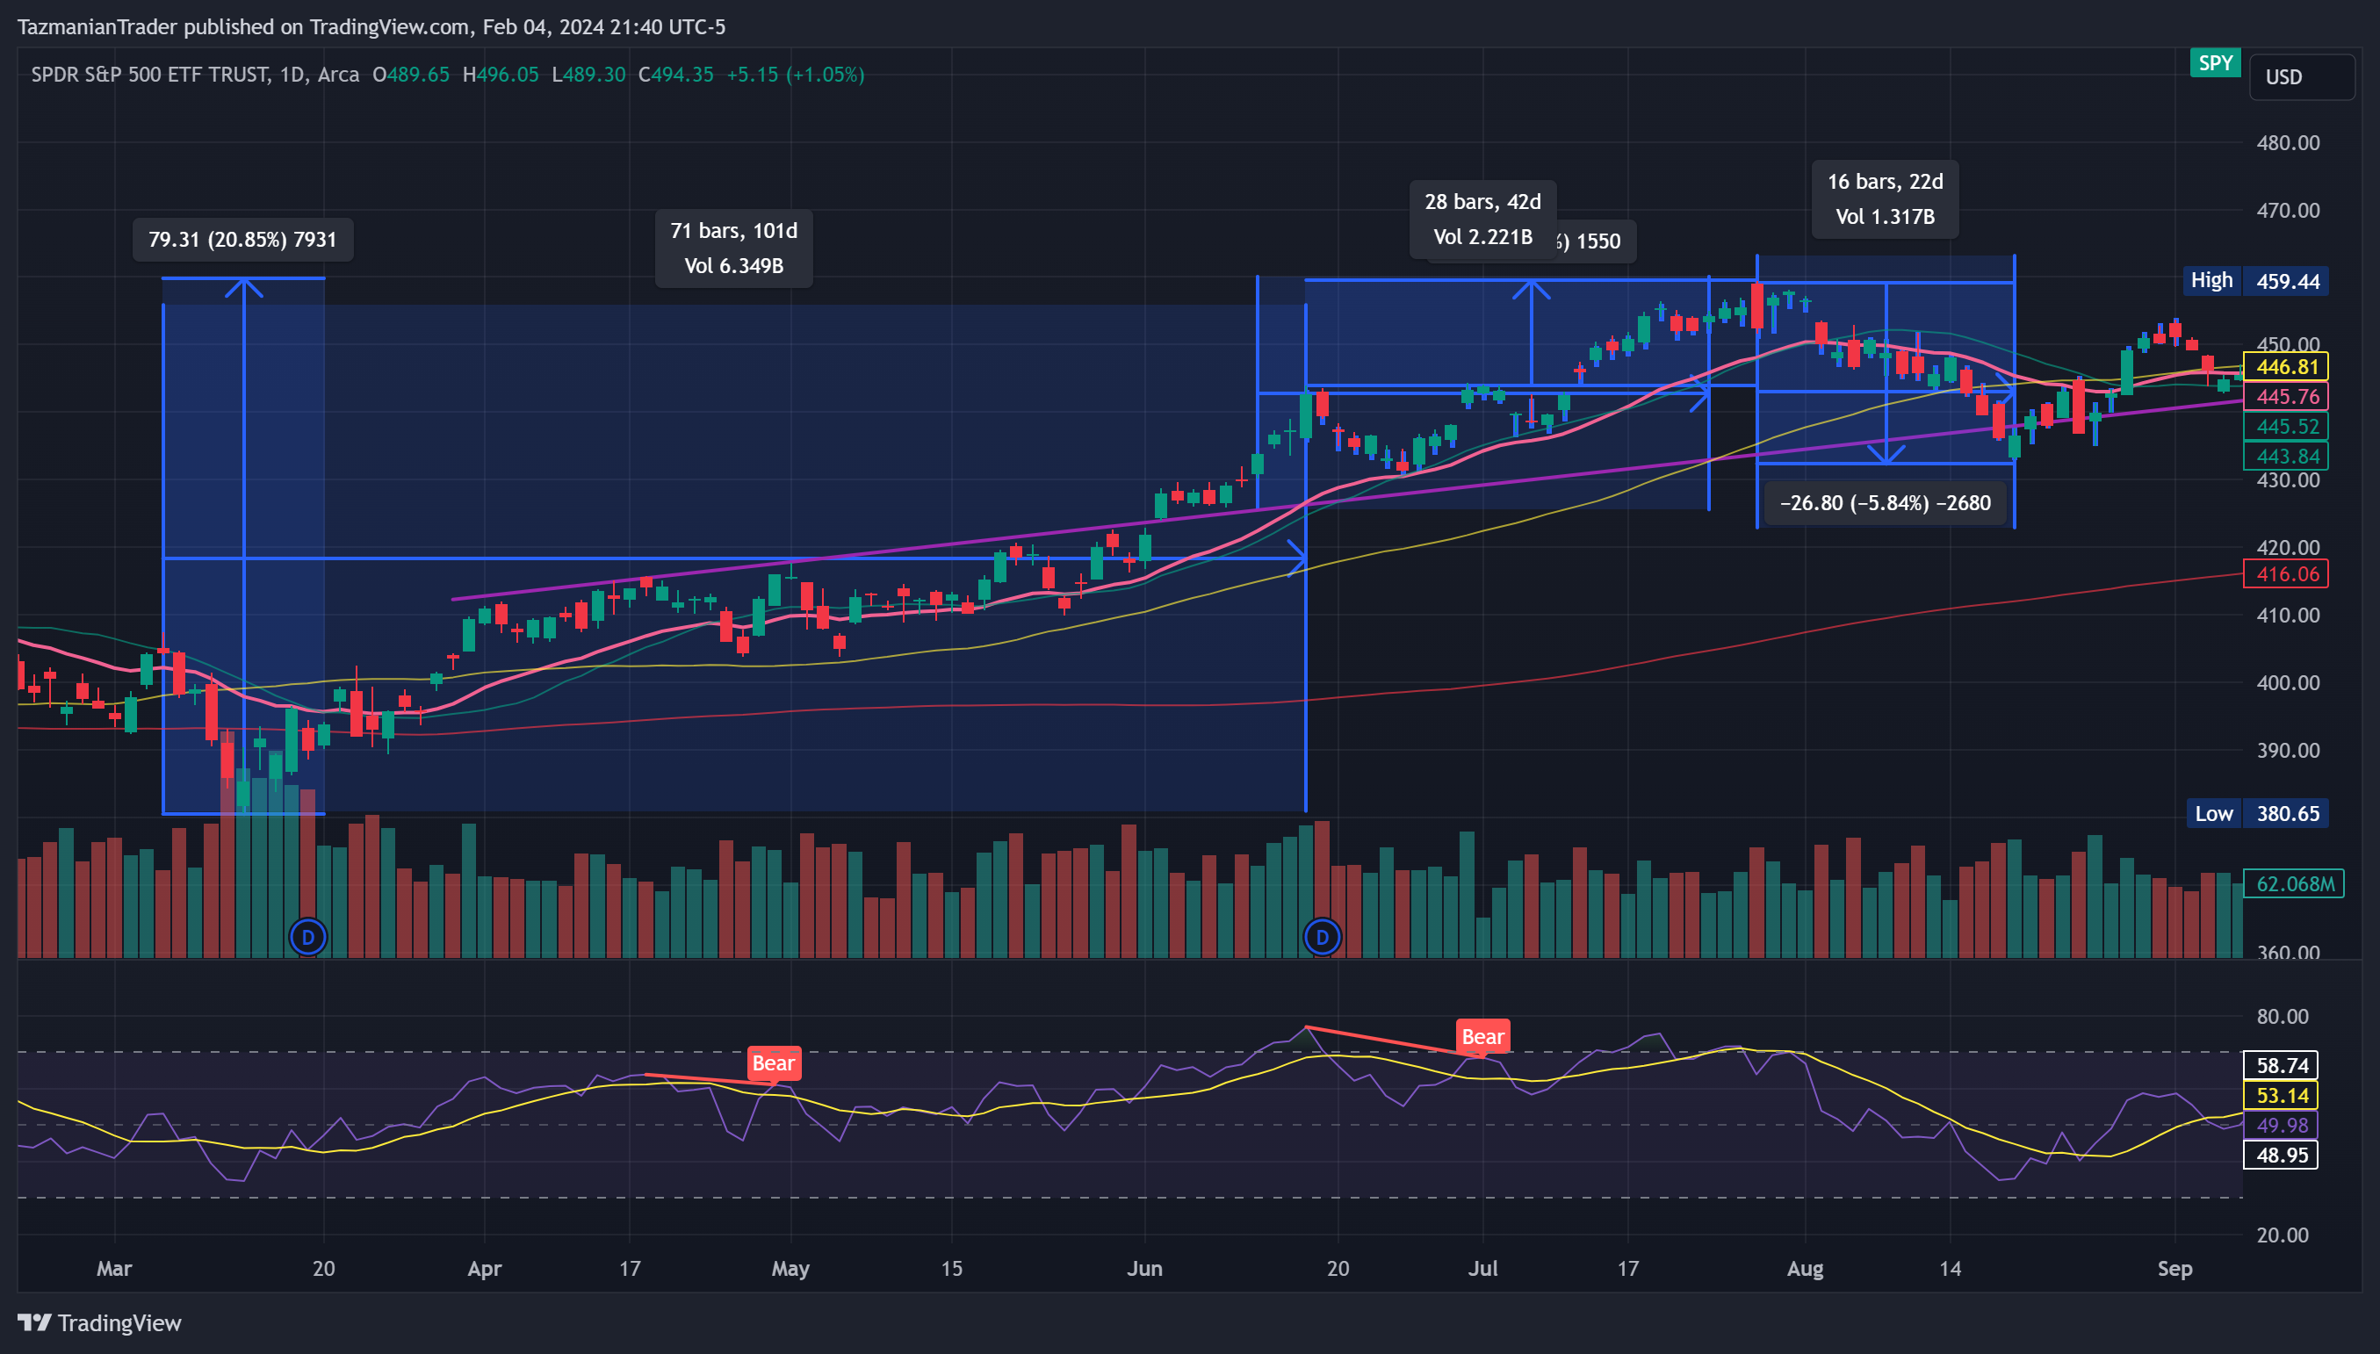Select the '28 bars, 42d' measurement label
2380x1354 pixels.
click(x=1482, y=220)
